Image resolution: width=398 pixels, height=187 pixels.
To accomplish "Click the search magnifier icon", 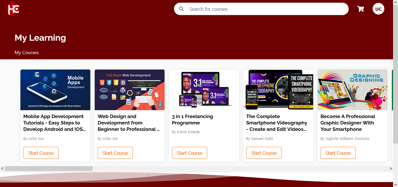I will (181, 9).
